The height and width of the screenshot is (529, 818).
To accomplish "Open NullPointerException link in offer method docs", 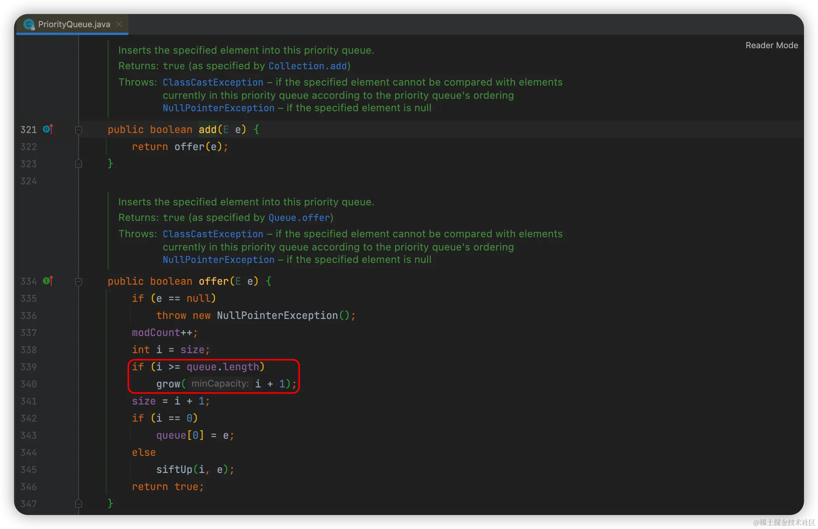I will tap(218, 260).
